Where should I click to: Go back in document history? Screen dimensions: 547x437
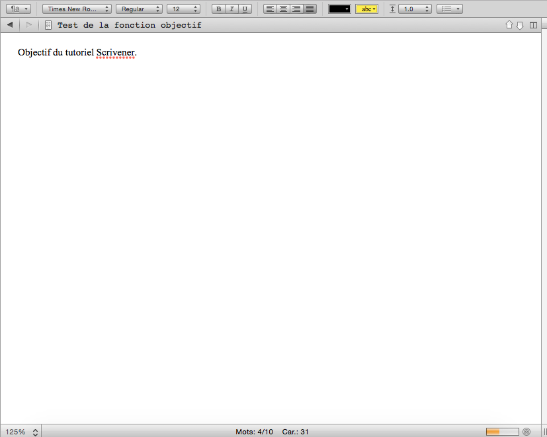click(x=10, y=25)
